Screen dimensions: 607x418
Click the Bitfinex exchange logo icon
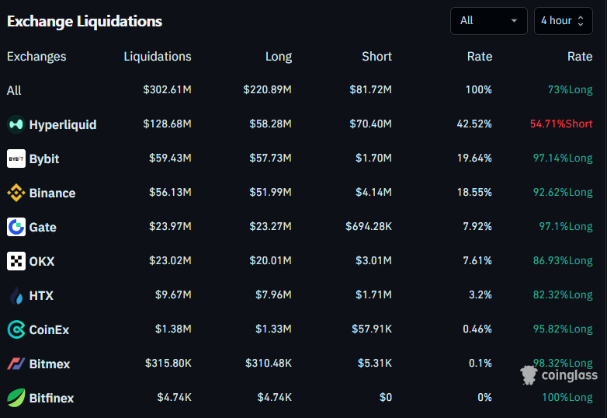[x=16, y=398]
